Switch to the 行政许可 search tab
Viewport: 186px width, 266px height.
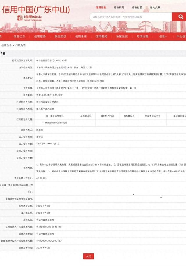pyautogui.click(x=119, y=8)
